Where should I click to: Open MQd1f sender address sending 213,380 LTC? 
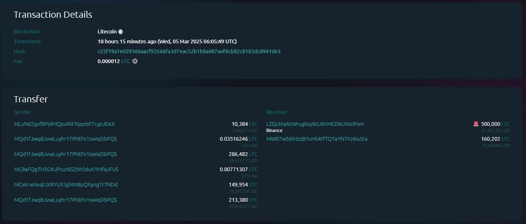[x=65, y=200]
